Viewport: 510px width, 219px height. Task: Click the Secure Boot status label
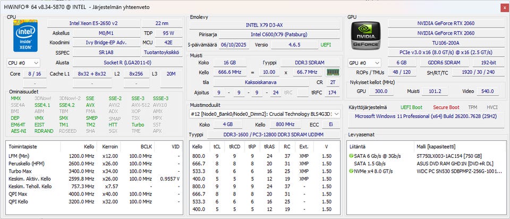click(x=446, y=107)
